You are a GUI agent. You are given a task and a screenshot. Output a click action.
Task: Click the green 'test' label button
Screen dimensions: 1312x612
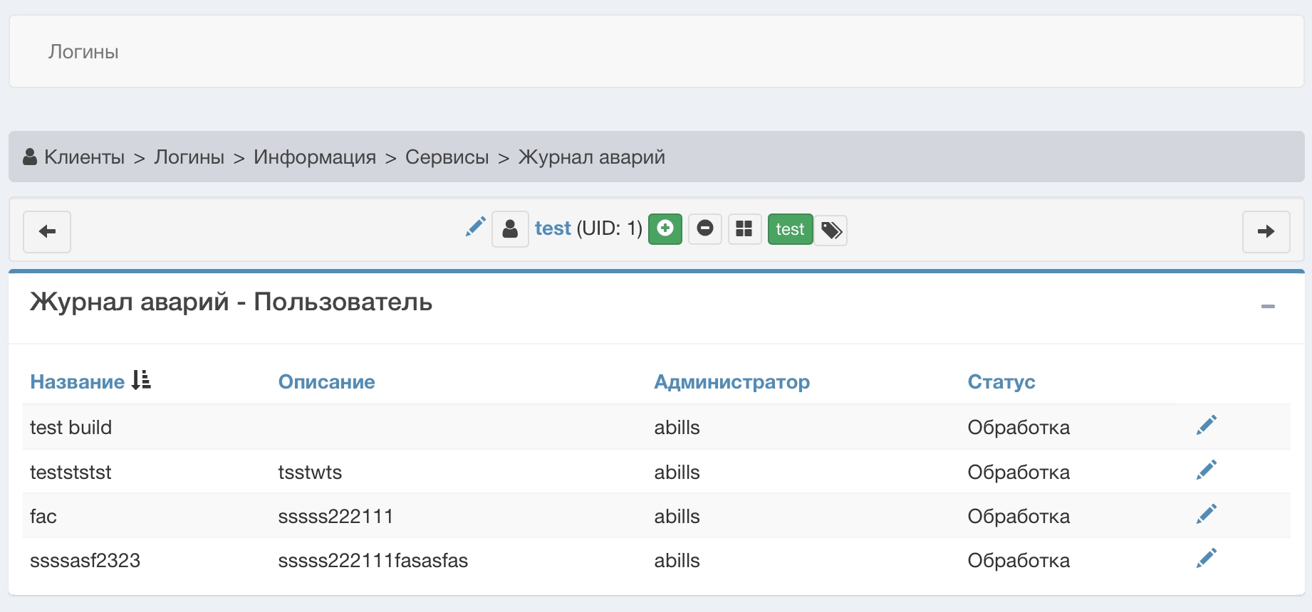[790, 229]
